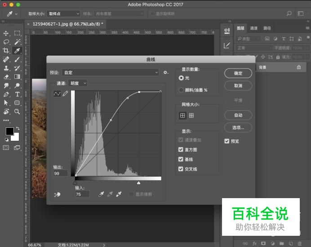311x247 pixels.
Task: Open the extra tools ellipsis menu
Action: point(6,120)
